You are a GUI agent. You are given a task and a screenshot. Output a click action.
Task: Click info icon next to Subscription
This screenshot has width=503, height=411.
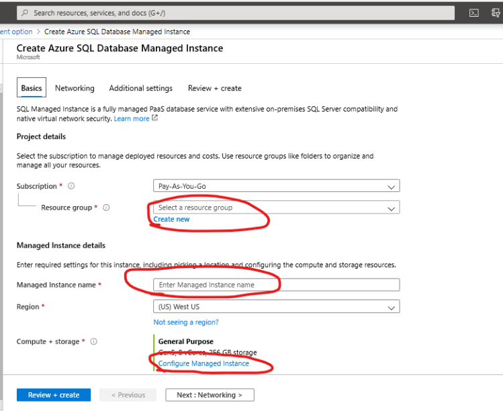click(71, 186)
